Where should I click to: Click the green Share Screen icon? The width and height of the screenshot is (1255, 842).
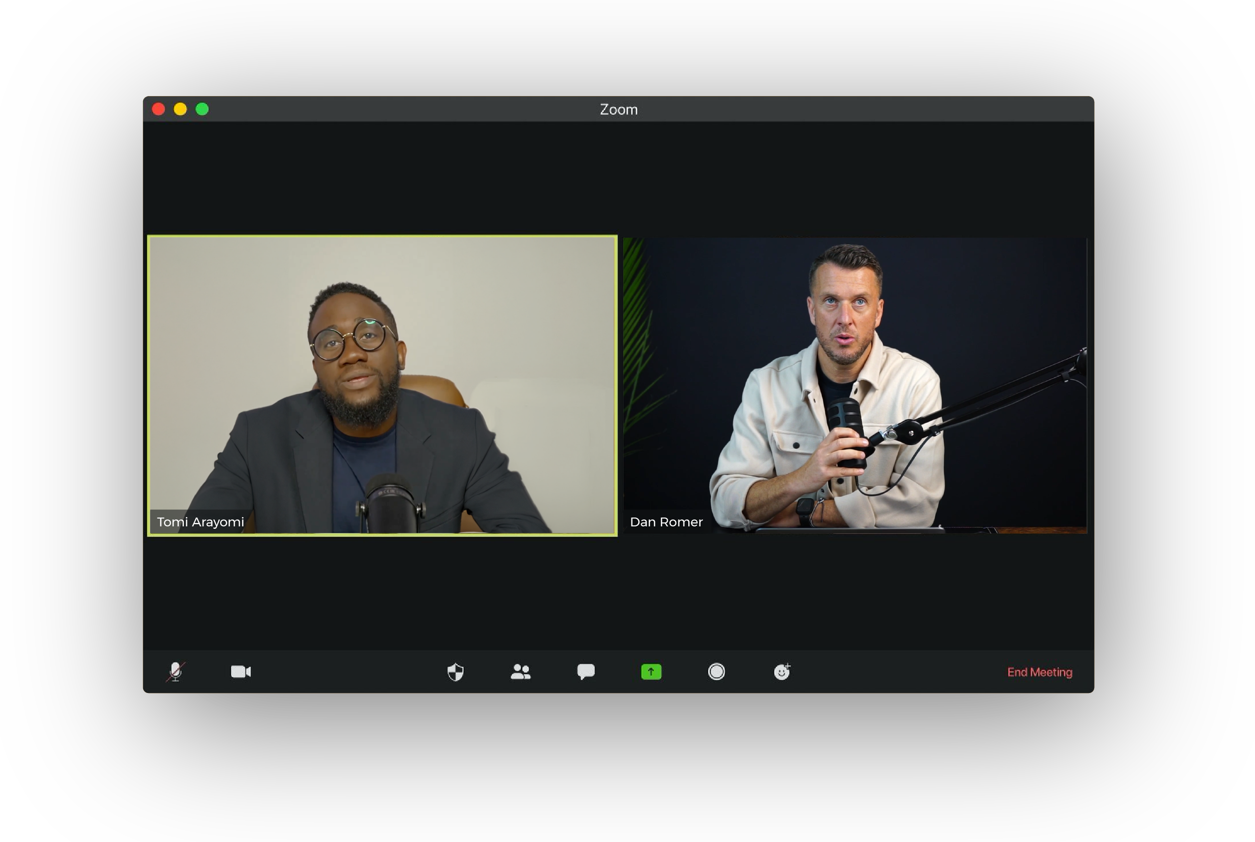click(651, 672)
